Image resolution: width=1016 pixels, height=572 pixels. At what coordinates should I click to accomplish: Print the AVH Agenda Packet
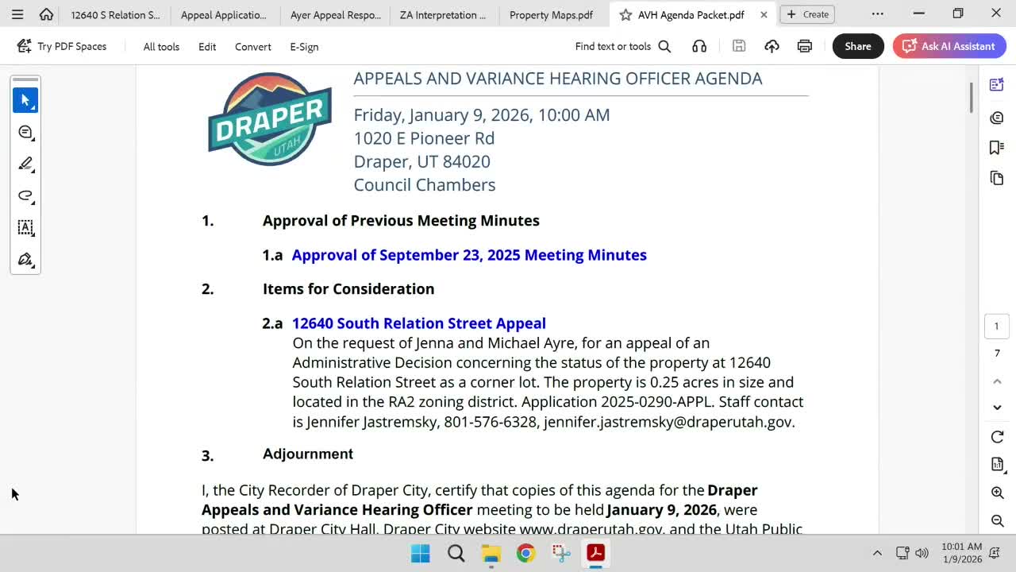805,46
